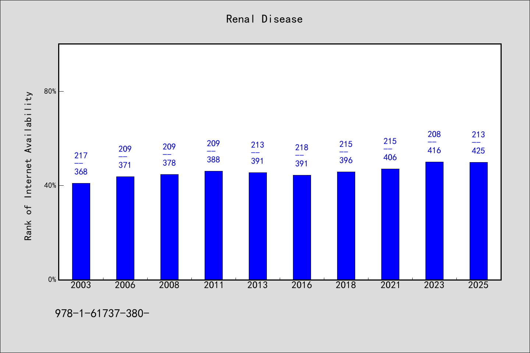Click the 40% y-axis tick label
This screenshot has width=530, height=353.
click(x=50, y=185)
